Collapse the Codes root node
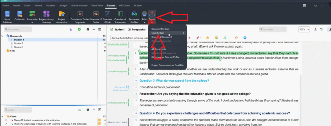Screen dimensions: 331x126 point(3,116)
